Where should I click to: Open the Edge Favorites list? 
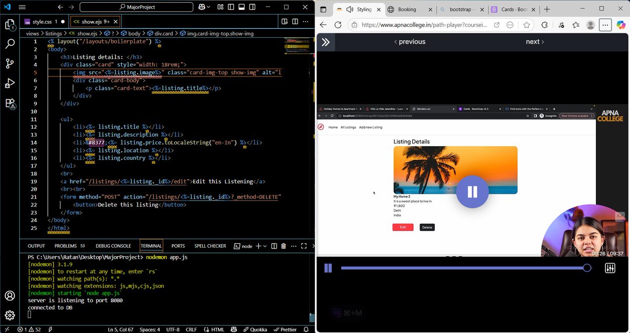click(x=576, y=25)
